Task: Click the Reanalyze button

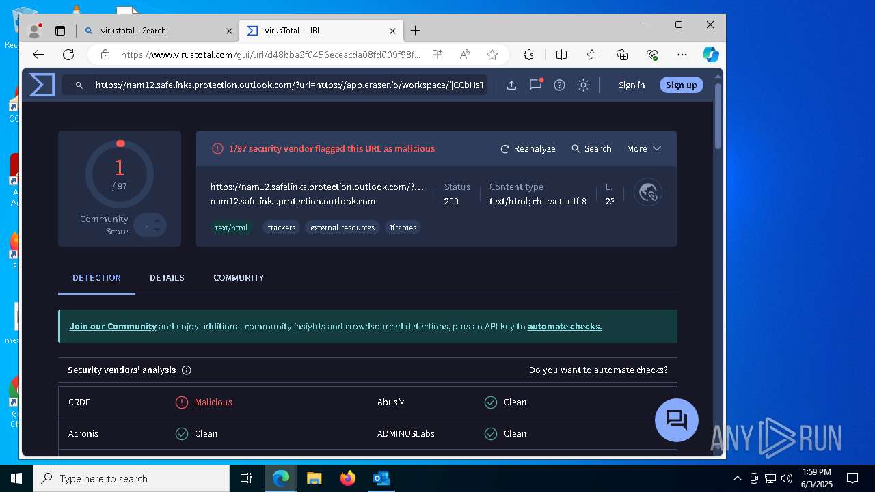Action: point(528,148)
